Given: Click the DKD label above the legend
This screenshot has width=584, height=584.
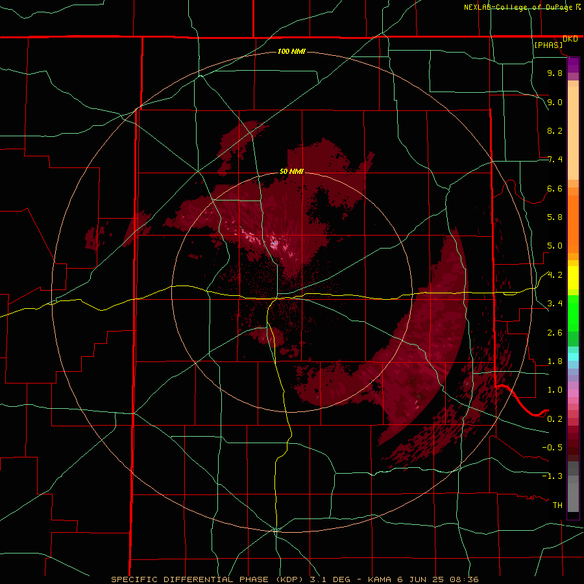Looking at the screenshot, I should click(x=570, y=39).
